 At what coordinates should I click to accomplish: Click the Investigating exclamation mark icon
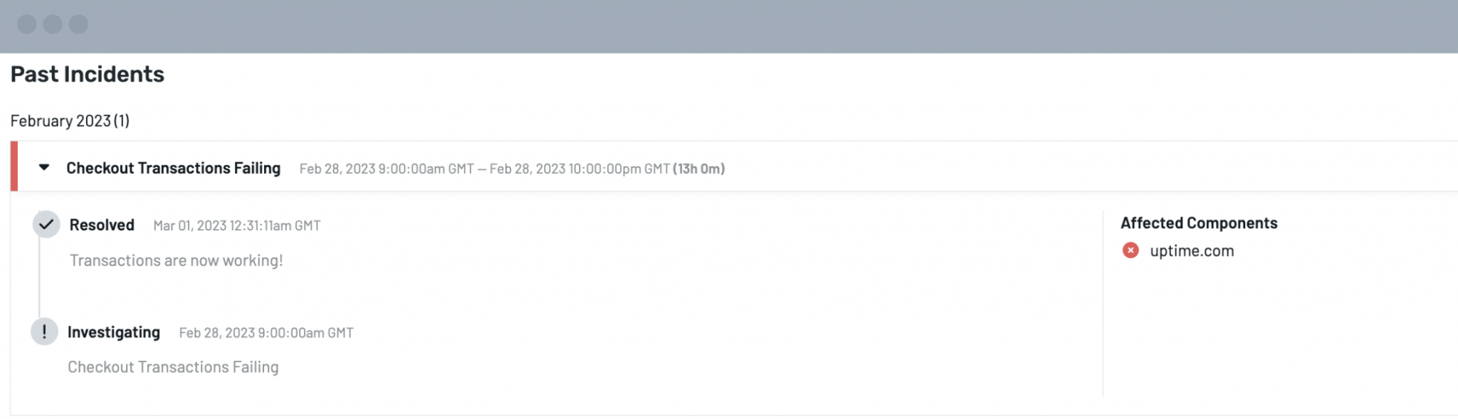click(x=44, y=332)
